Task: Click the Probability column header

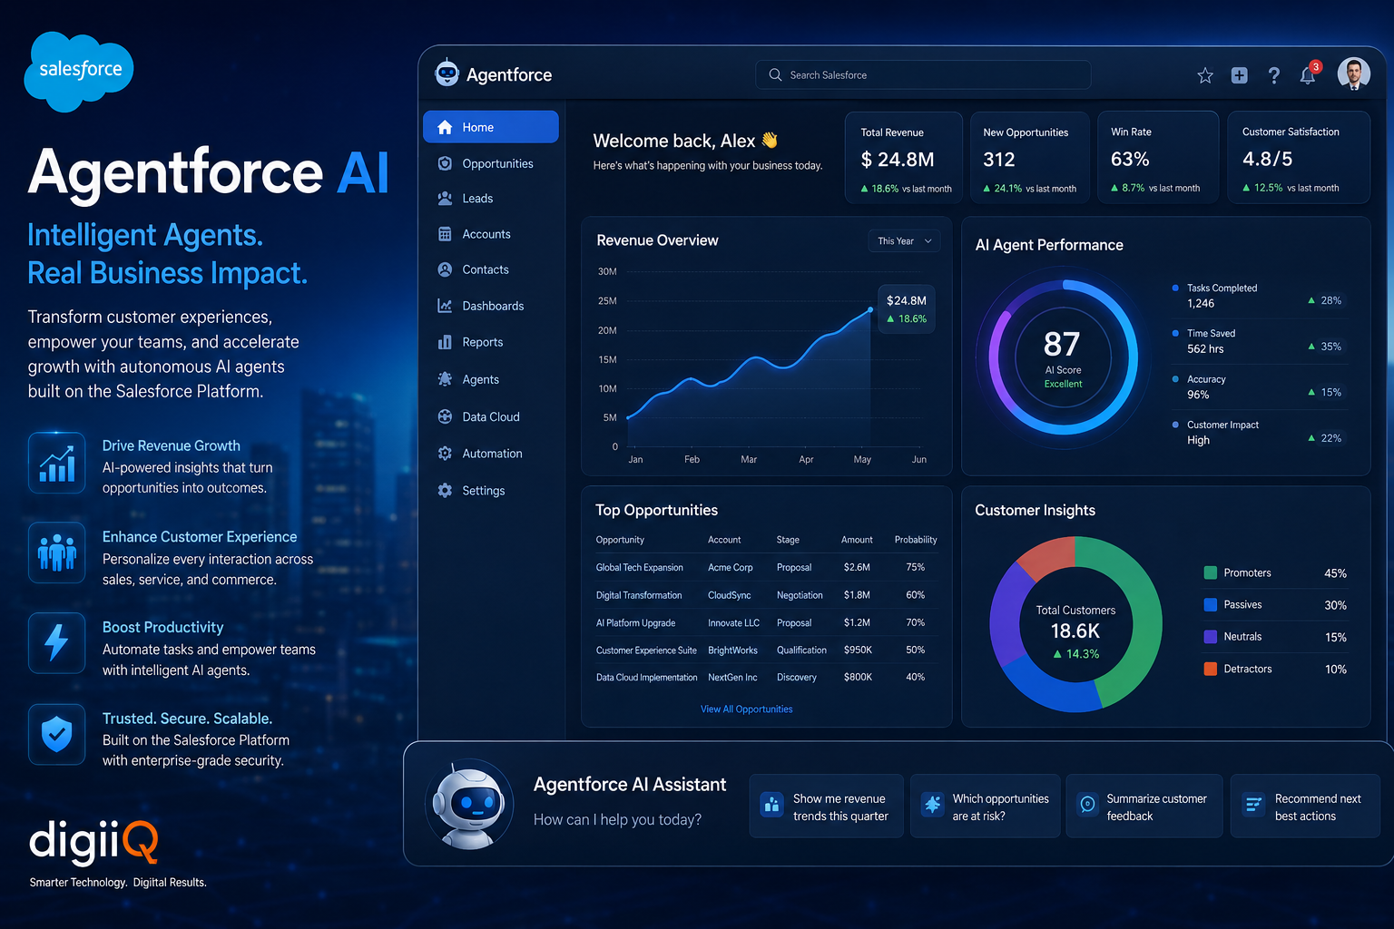Action: click(916, 539)
